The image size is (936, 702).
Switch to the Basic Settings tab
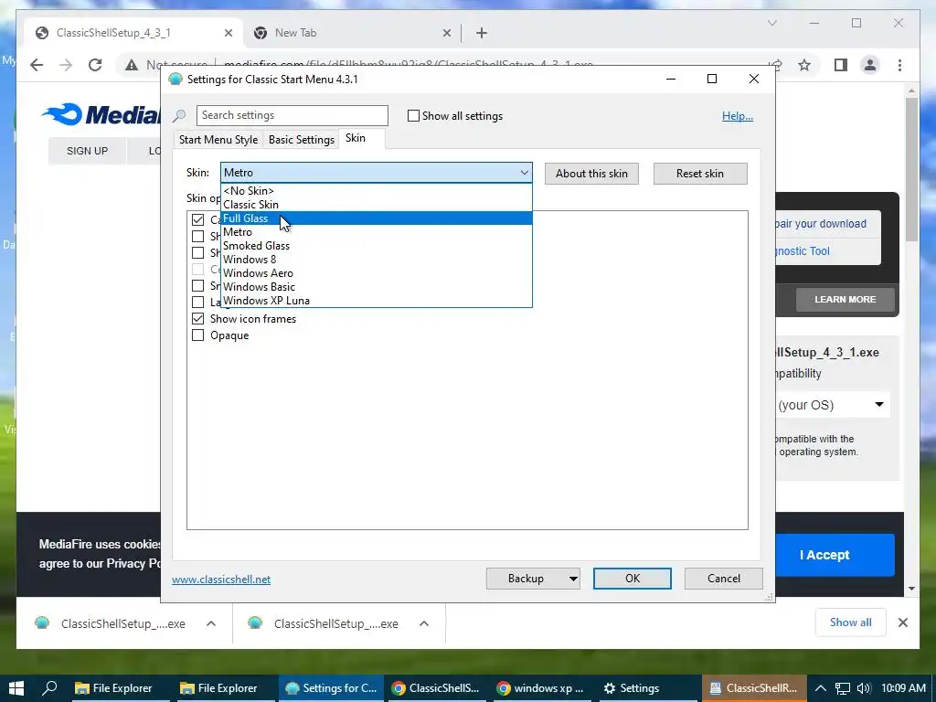click(x=301, y=140)
